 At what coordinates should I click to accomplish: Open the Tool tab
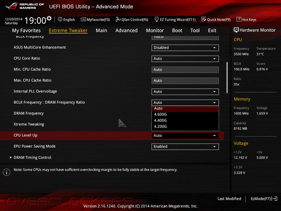pos(195,30)
